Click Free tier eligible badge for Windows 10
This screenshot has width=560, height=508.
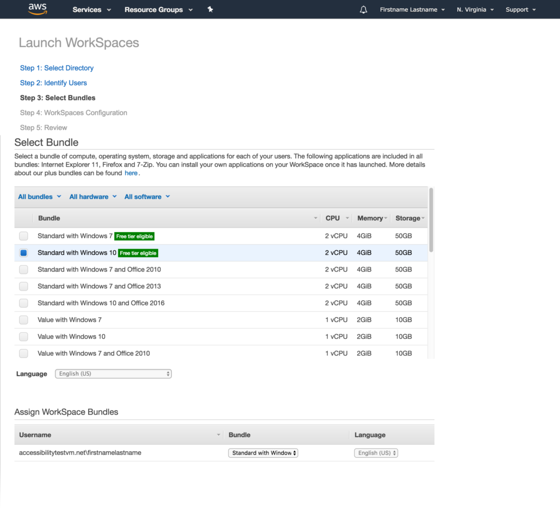(x=138, y=253)
